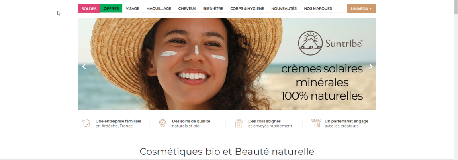Screen dimensions: 458x160
Task: Open the UNIVEDA dropdown menu
Action: (x=361, y=9)
